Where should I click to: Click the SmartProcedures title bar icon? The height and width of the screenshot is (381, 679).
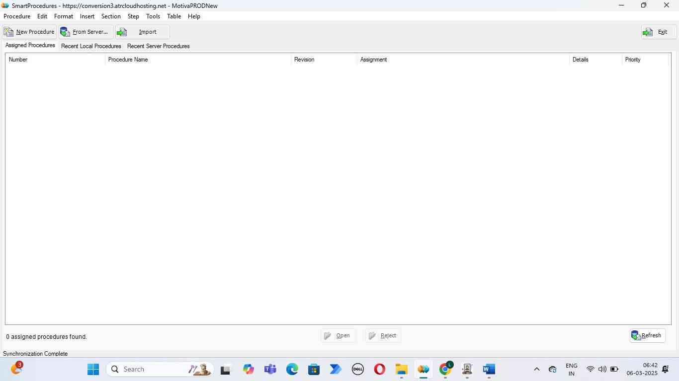coord(5,5)
